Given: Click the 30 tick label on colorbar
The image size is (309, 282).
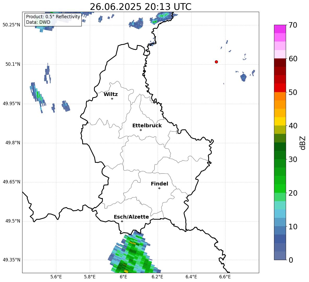Looking at the screenshot, I should click(x=293, y=159).
